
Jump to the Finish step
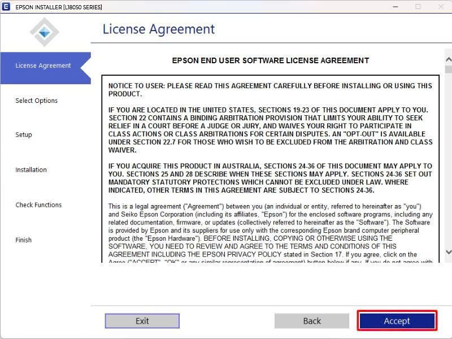pos(23,240)
